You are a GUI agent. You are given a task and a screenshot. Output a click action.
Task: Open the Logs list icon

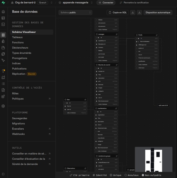pos(3,84)
